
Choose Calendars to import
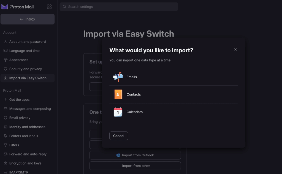[x=173, y=112]
